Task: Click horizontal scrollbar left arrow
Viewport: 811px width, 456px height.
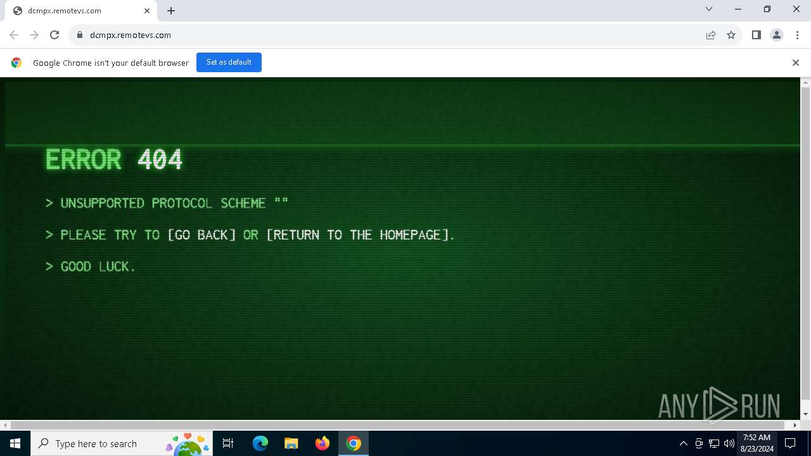Action: point(5,425)
